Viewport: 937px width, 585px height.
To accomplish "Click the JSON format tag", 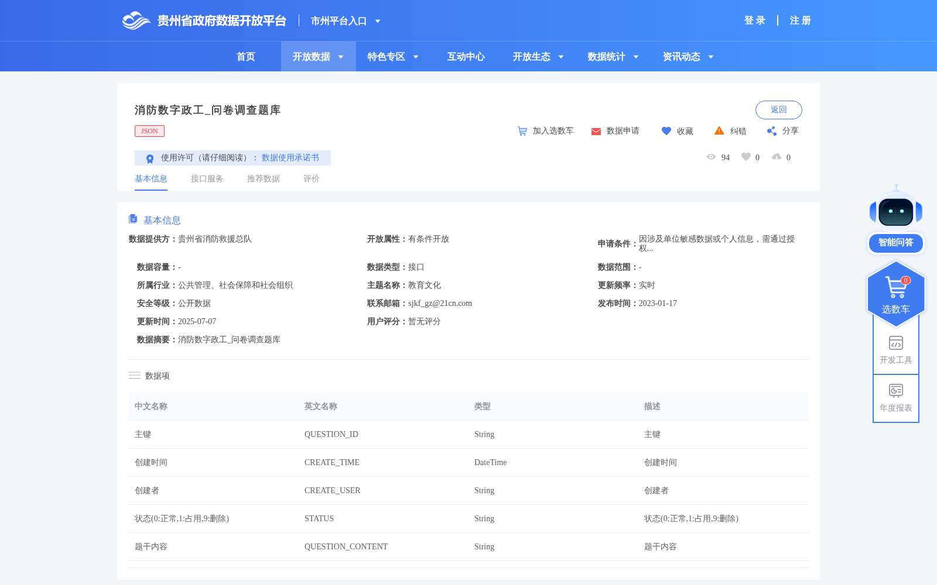I will (x=149, y=131).
